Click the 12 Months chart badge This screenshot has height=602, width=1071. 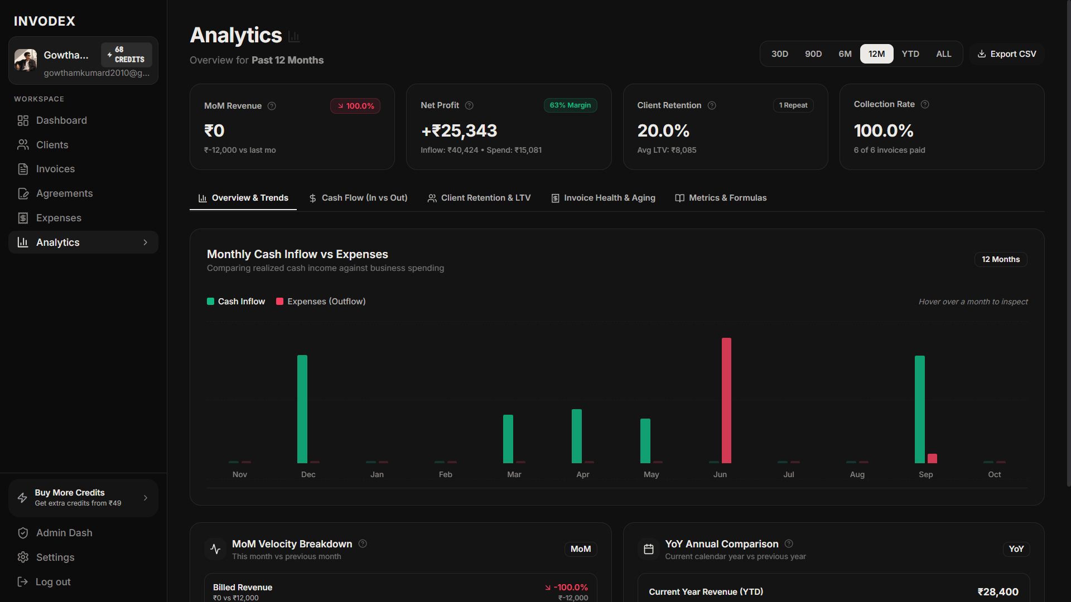pyautogui.click(x=1001, y=259)
